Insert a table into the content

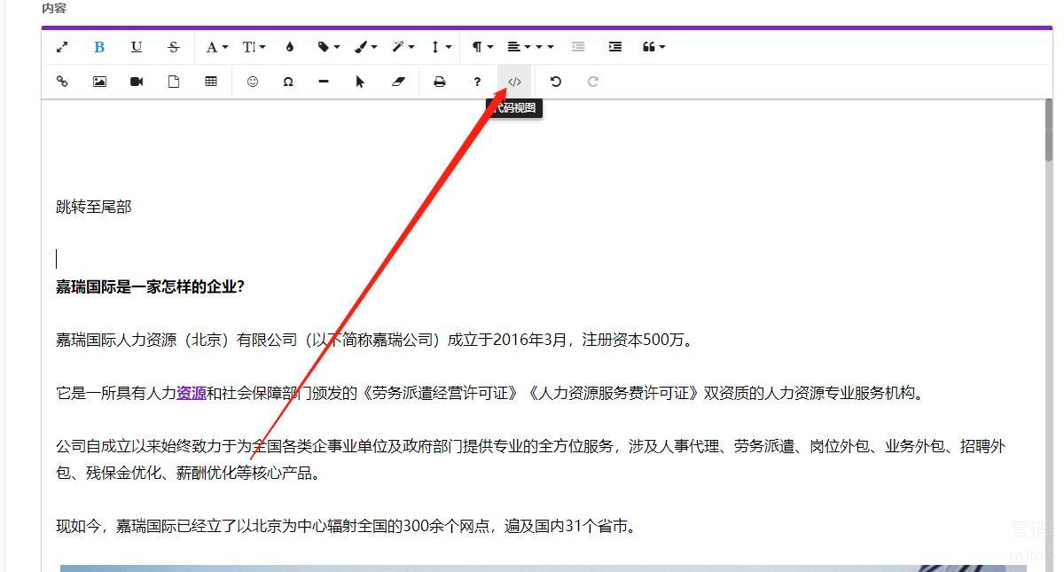pyautogui.click(x=211, y=82)
